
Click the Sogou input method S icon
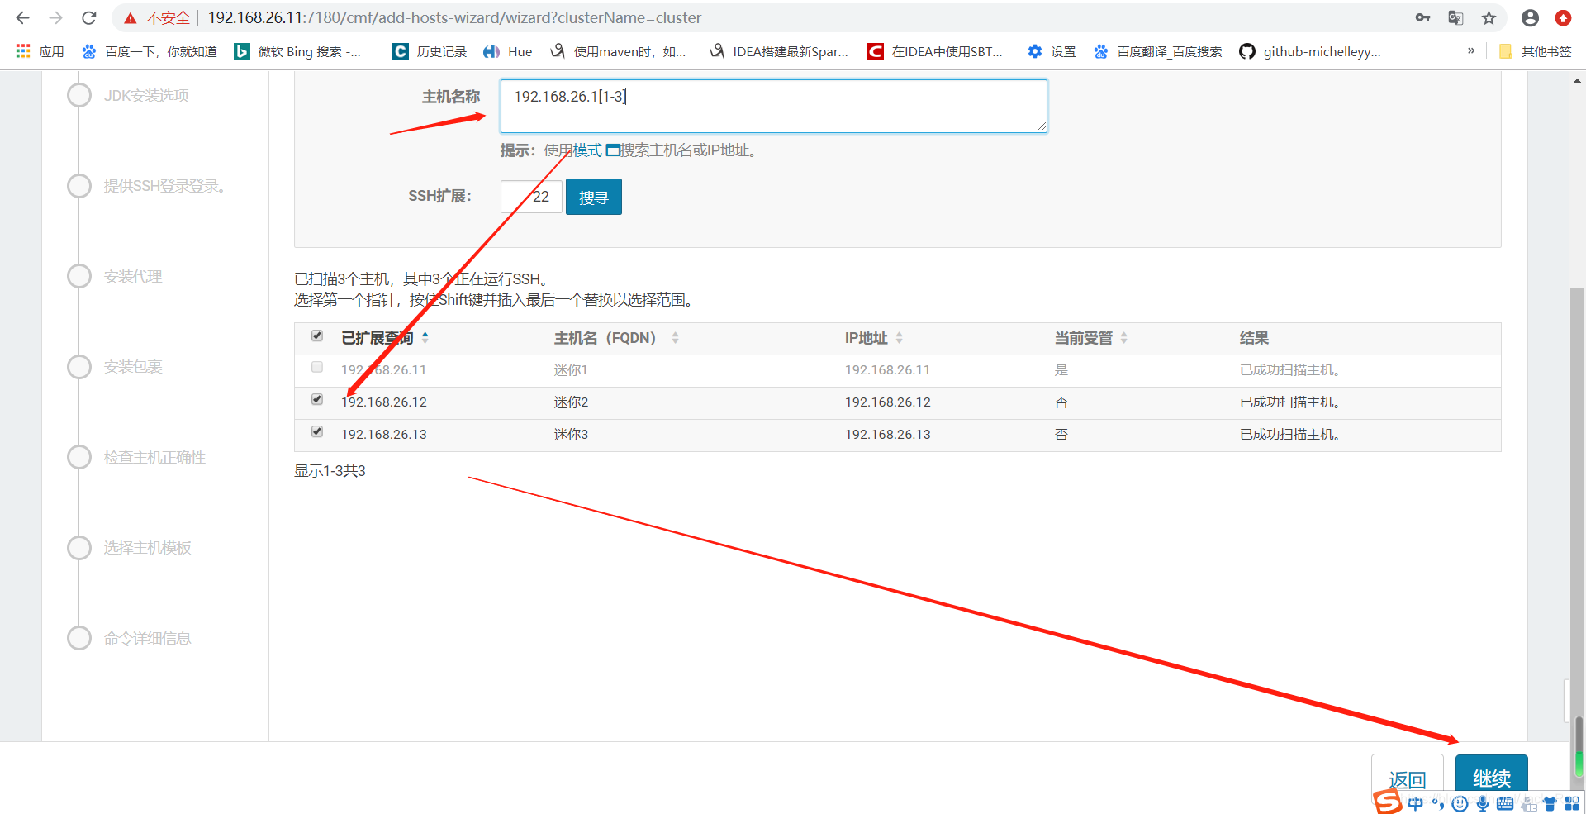tap(1388, 802)
